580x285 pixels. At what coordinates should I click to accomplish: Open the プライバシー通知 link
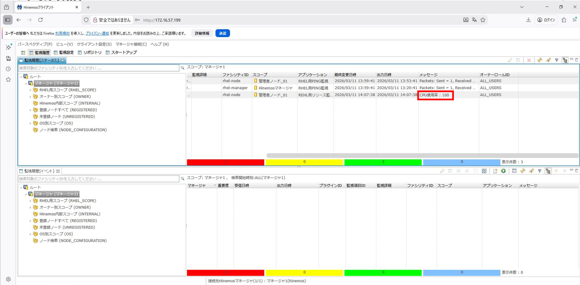[x=97, y=33]
